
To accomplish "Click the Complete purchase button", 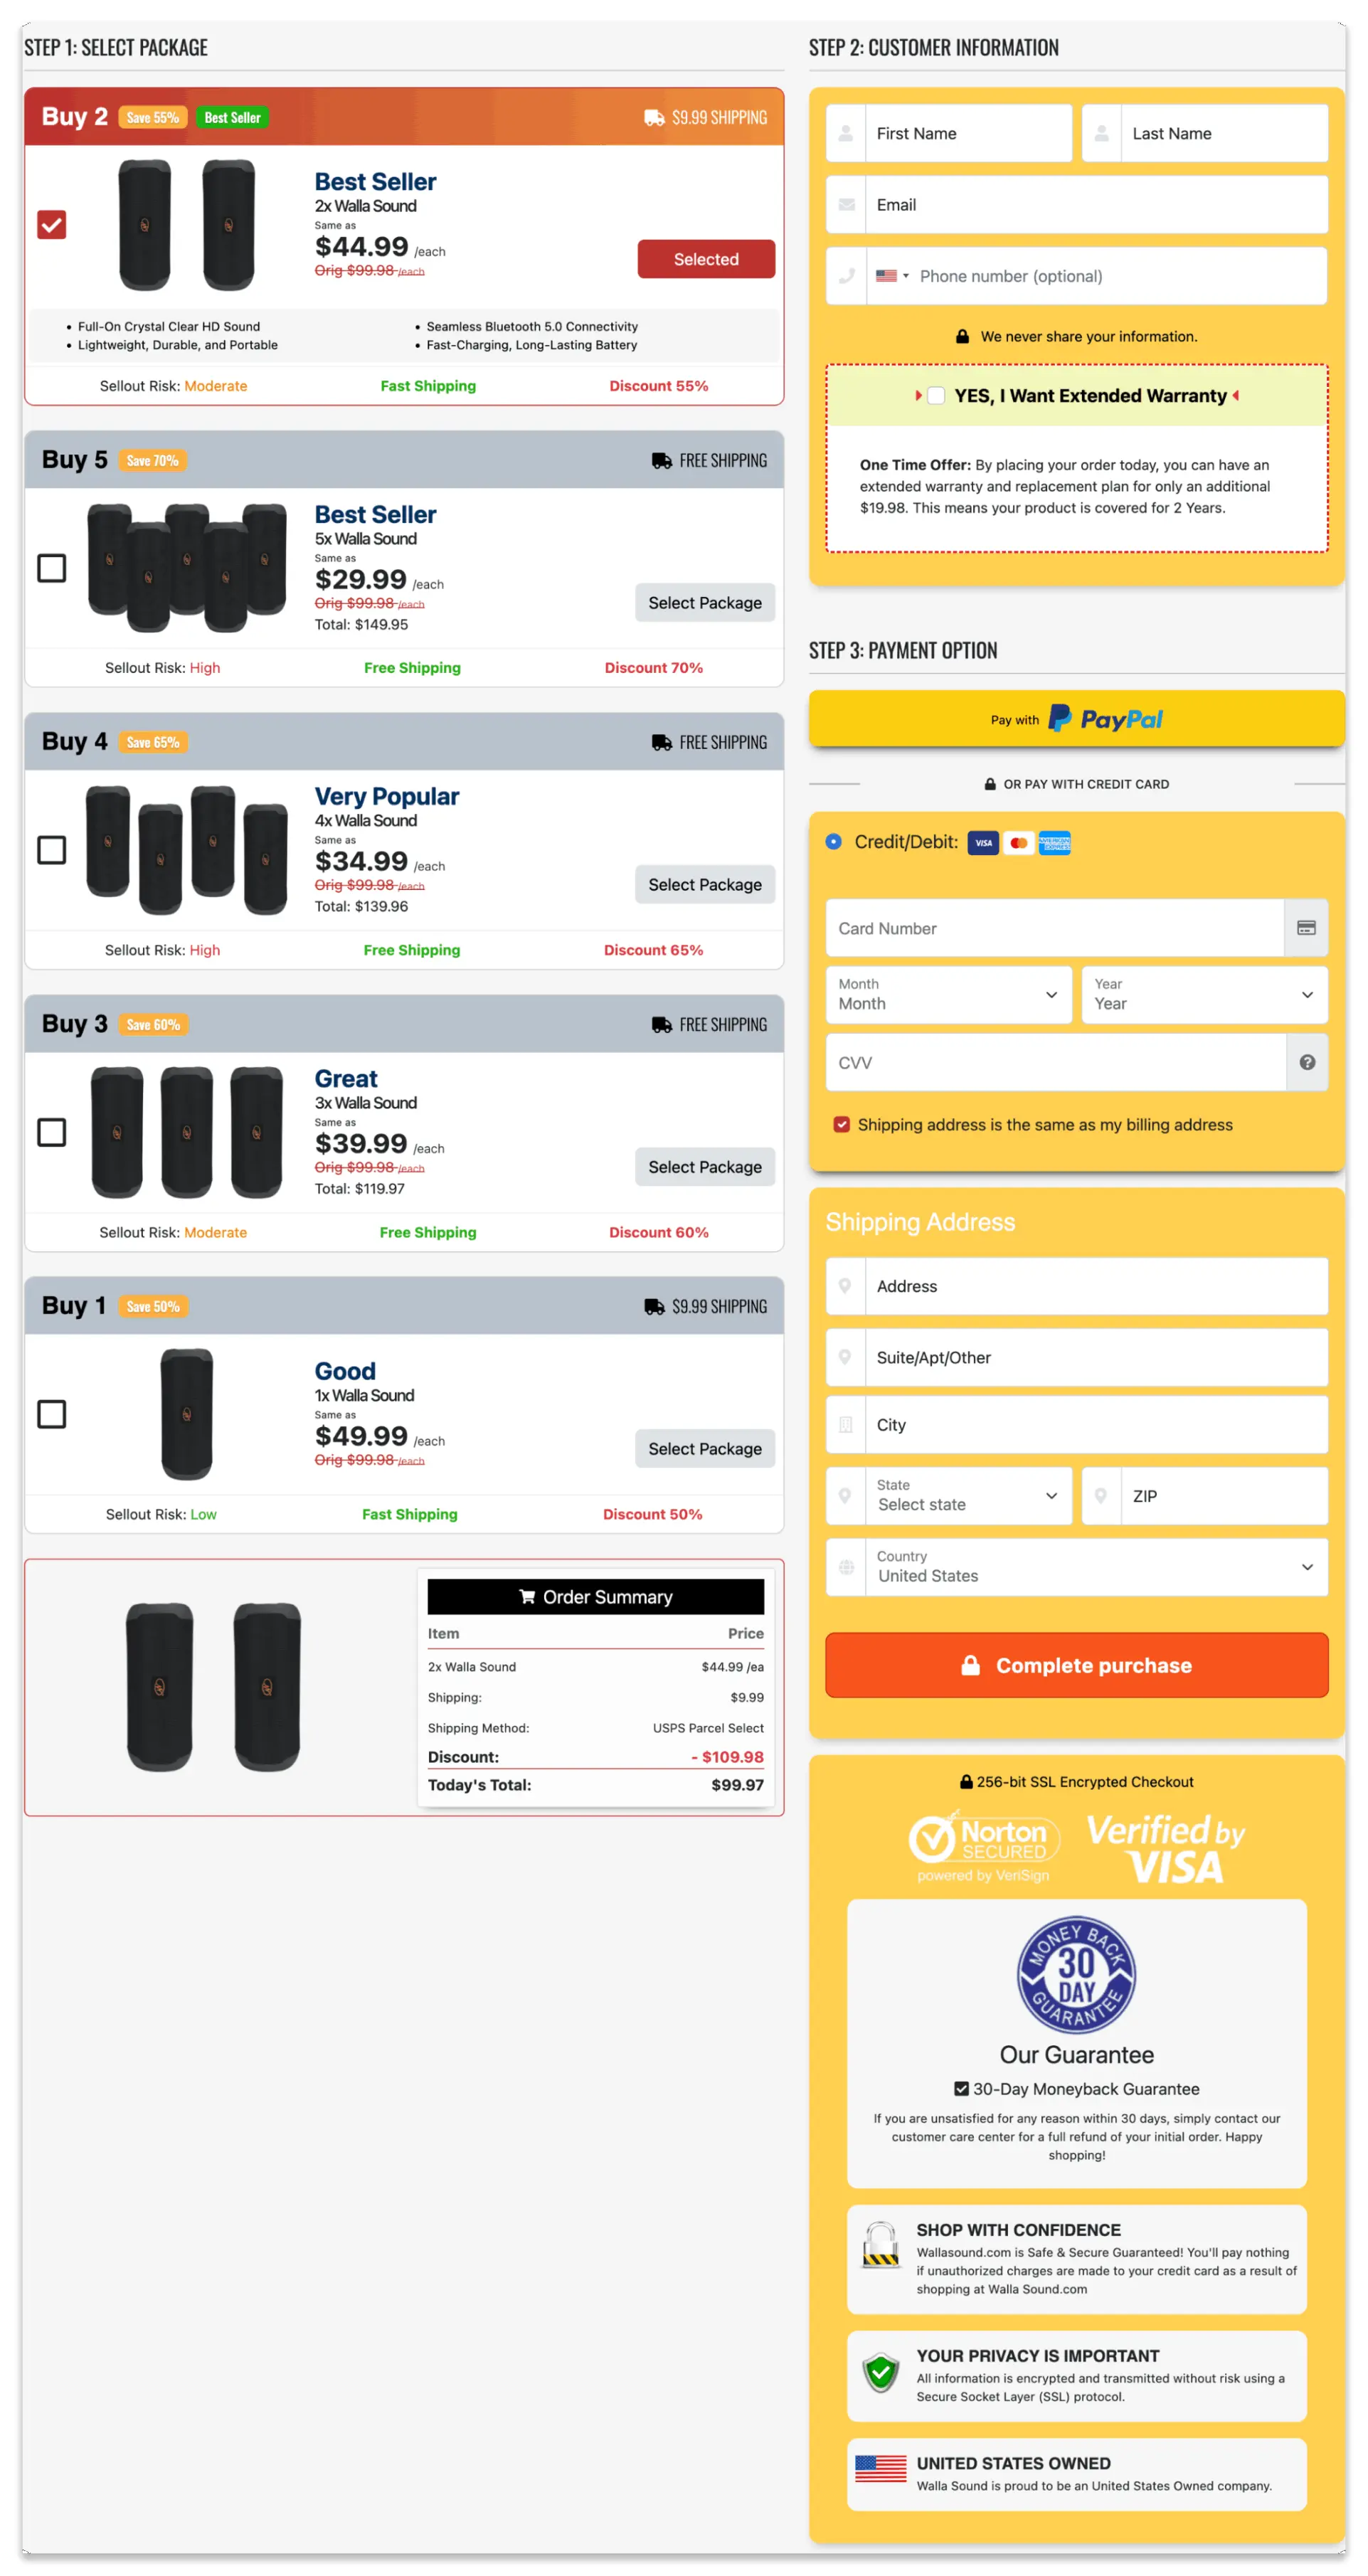I will click(1076, 1665).
